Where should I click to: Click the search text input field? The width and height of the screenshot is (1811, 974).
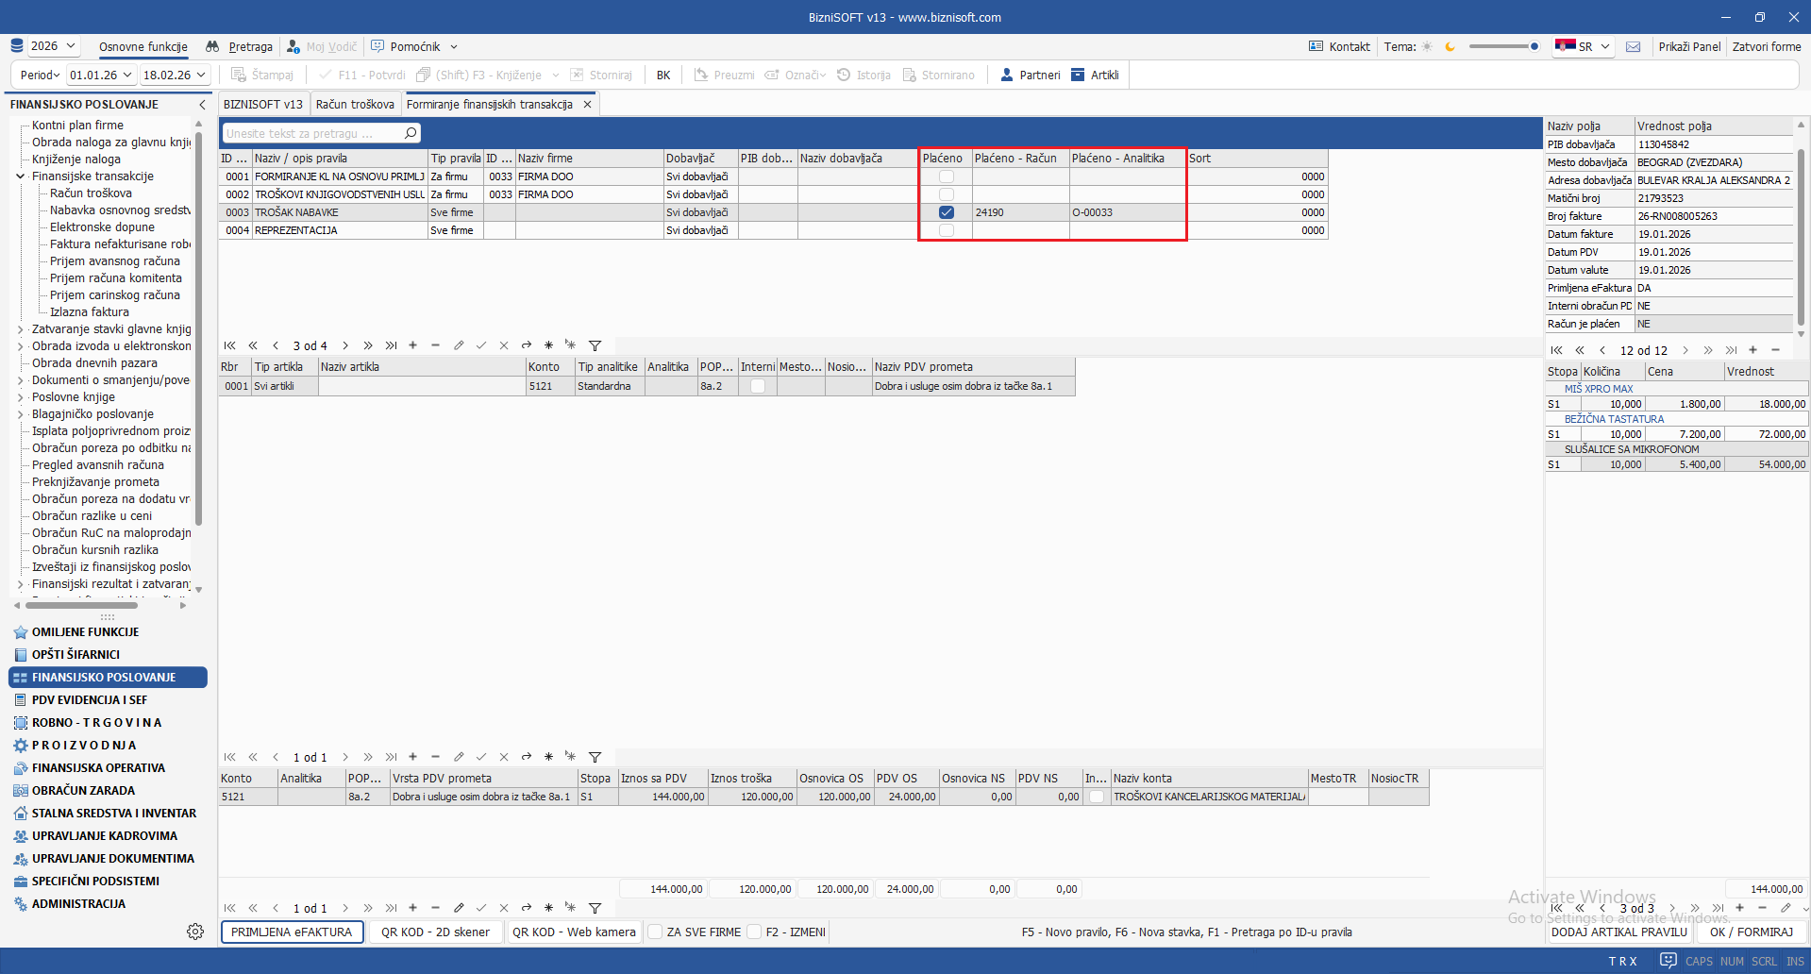[x=311, y=133]
